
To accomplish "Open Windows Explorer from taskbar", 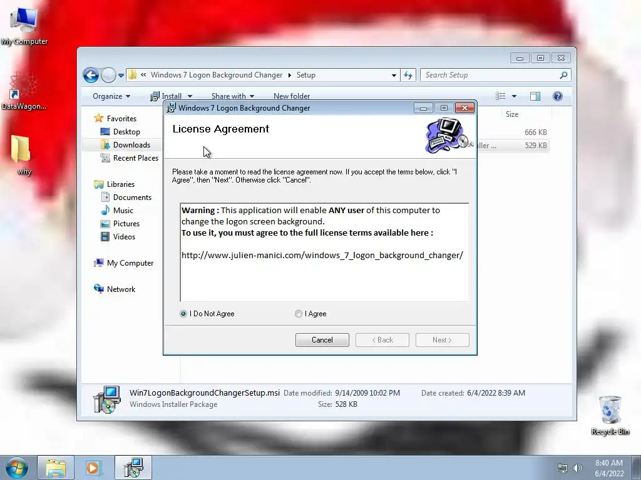I will (56, 467).
